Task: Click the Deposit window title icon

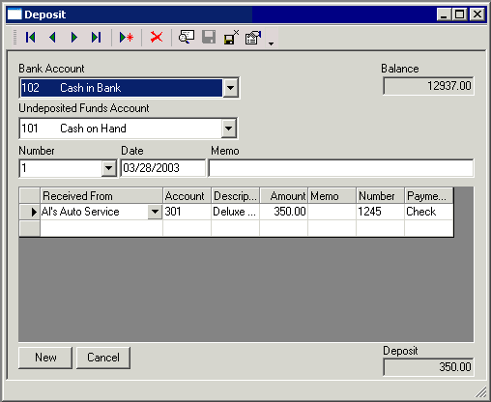Action: [14, 14]
